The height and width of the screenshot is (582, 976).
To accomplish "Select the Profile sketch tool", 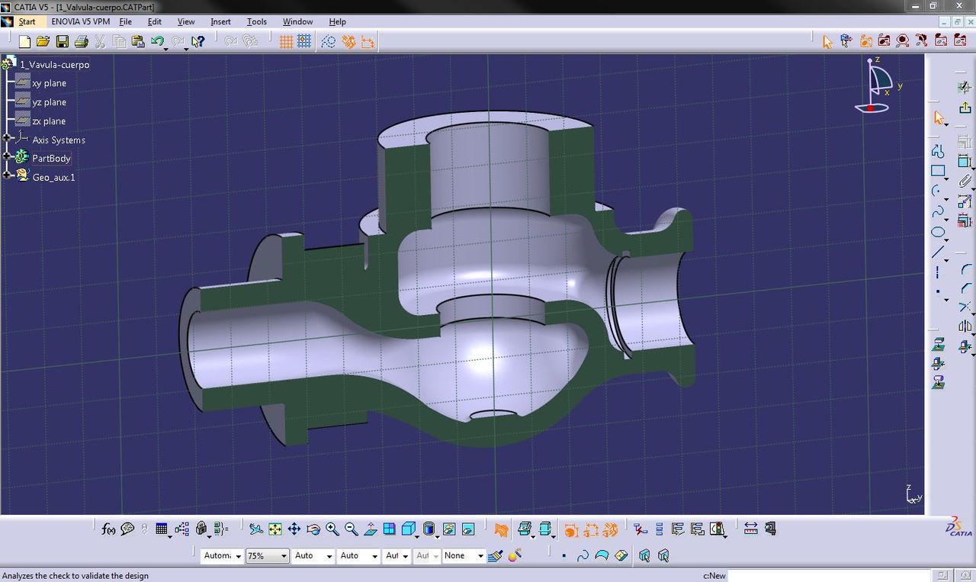I will (x=938, y=151).
